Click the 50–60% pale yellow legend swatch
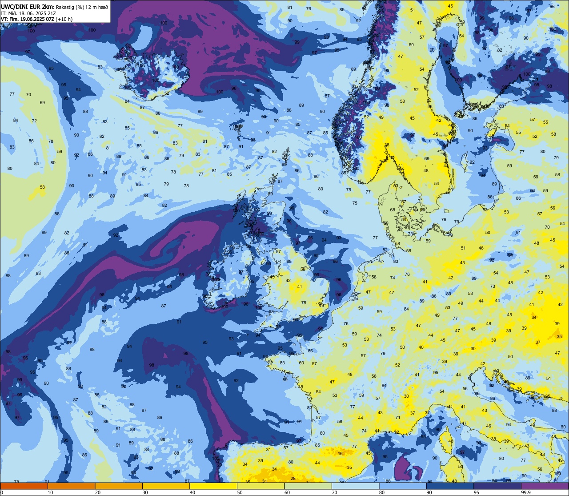Viewport: 569px width, 496px height. tap(261, 486)
